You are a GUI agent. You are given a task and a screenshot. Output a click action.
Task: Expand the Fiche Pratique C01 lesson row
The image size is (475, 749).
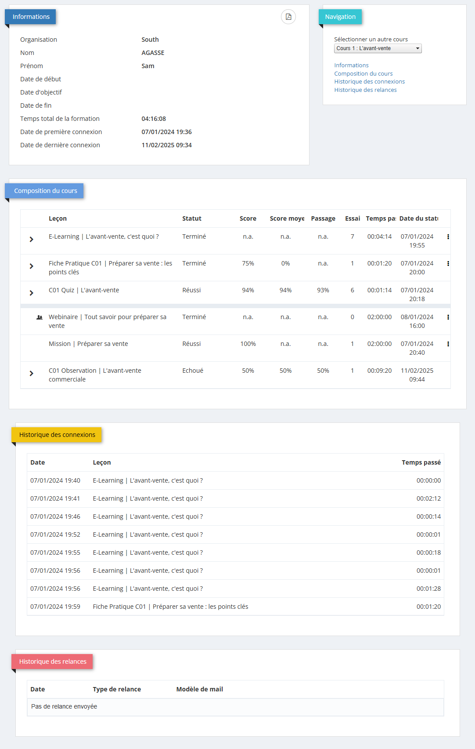32,266
